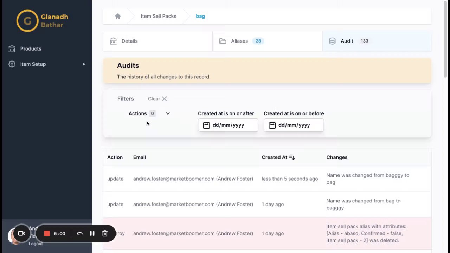Open Products in the sidebar
The image size is (450, 253).
point(31,49)
